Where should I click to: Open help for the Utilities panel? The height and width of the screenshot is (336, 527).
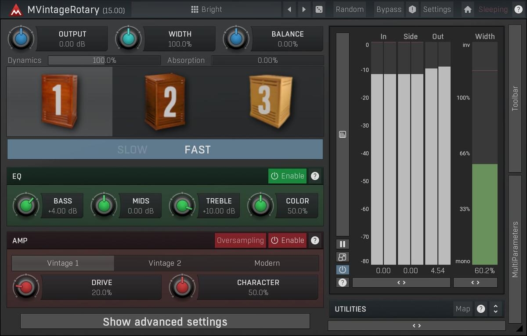(x=481, y=309)
